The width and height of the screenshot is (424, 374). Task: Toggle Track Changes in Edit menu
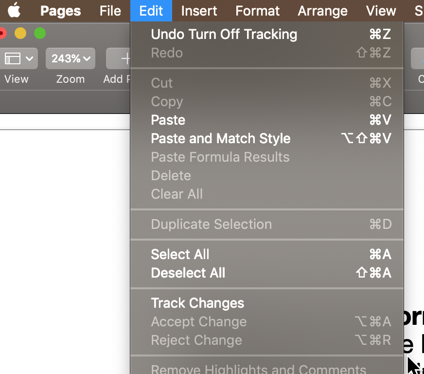point(197,303)
